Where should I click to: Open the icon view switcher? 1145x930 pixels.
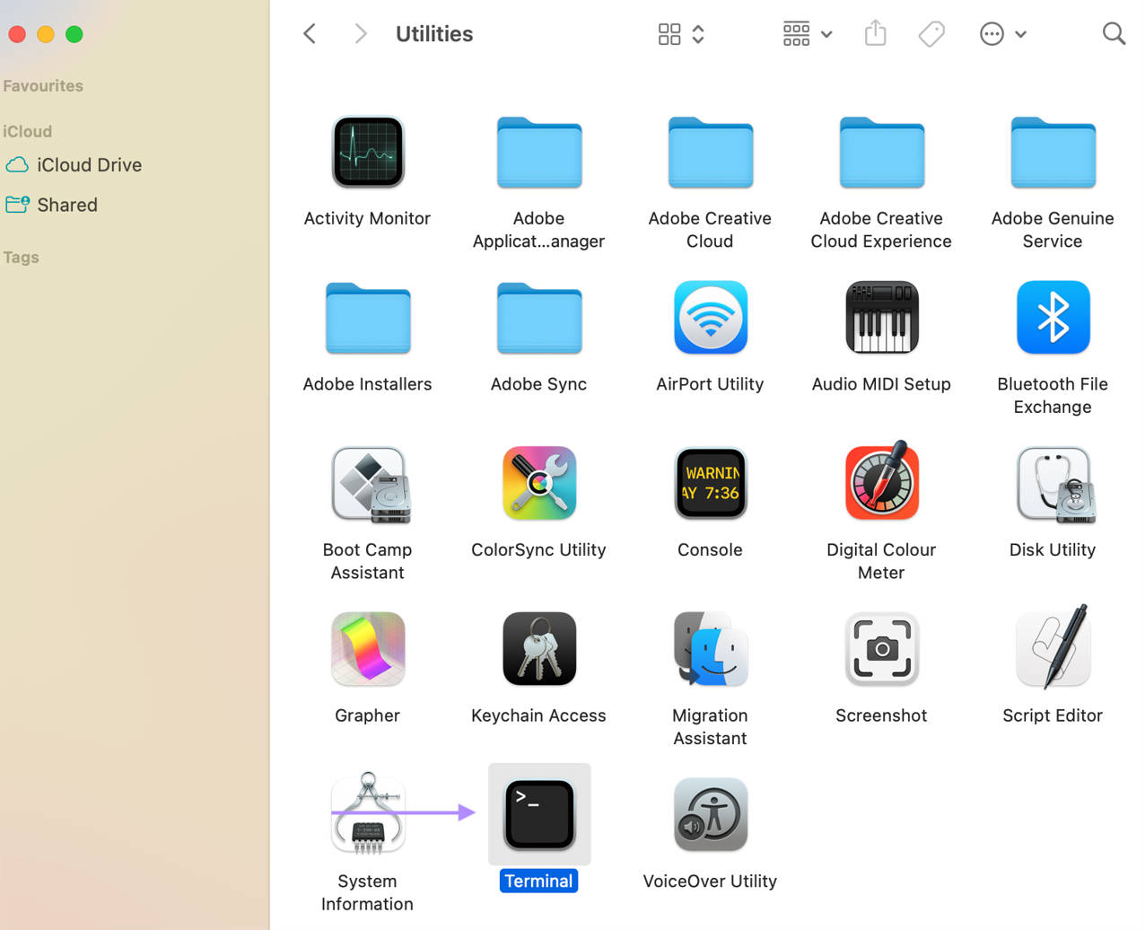coord(681,34)
